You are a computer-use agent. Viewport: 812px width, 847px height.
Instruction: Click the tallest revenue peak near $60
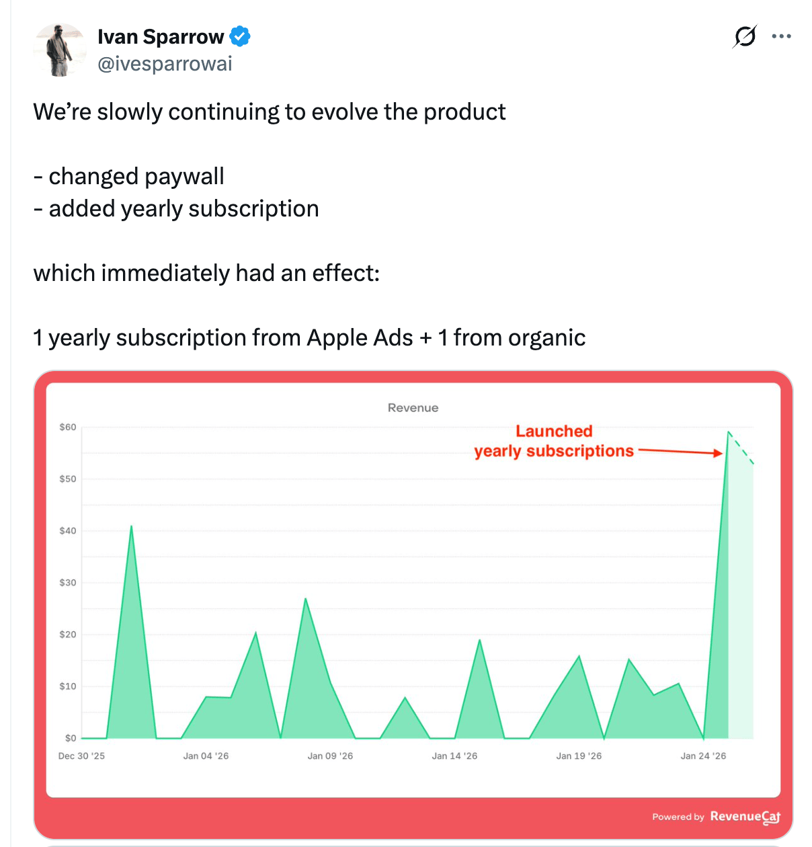728,432
